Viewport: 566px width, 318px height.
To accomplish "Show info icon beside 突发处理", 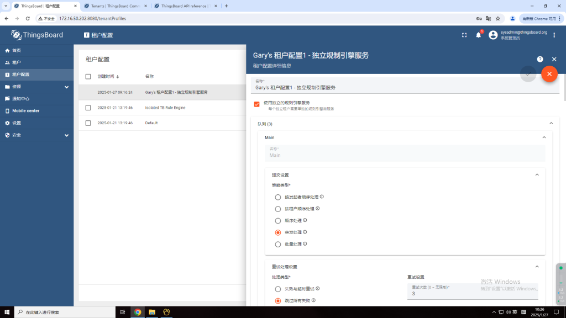I will click(x=305, y=232).
